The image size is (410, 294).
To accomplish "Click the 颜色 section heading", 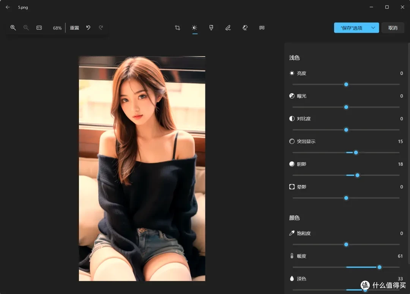I will pos(294,218).
